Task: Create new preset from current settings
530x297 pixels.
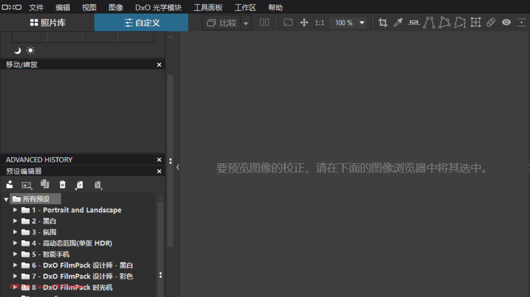Action: pos(27,185)
